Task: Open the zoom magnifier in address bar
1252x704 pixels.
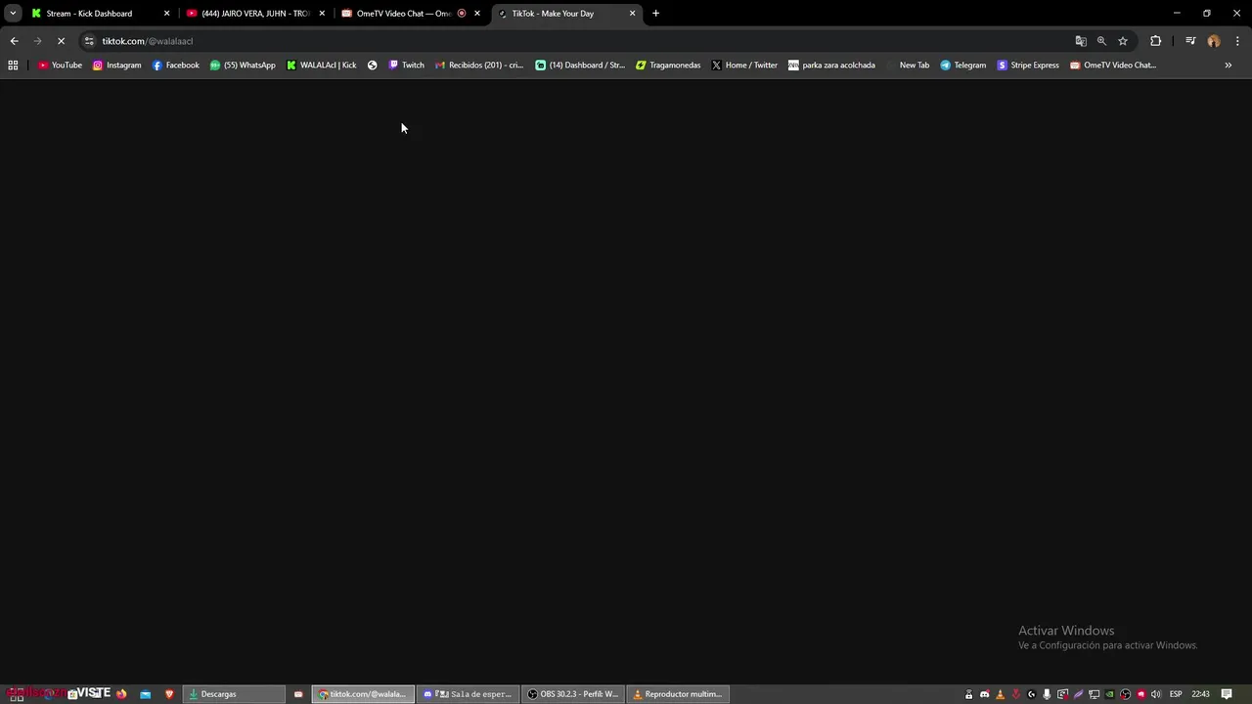Action: (x=1101, y=41)
